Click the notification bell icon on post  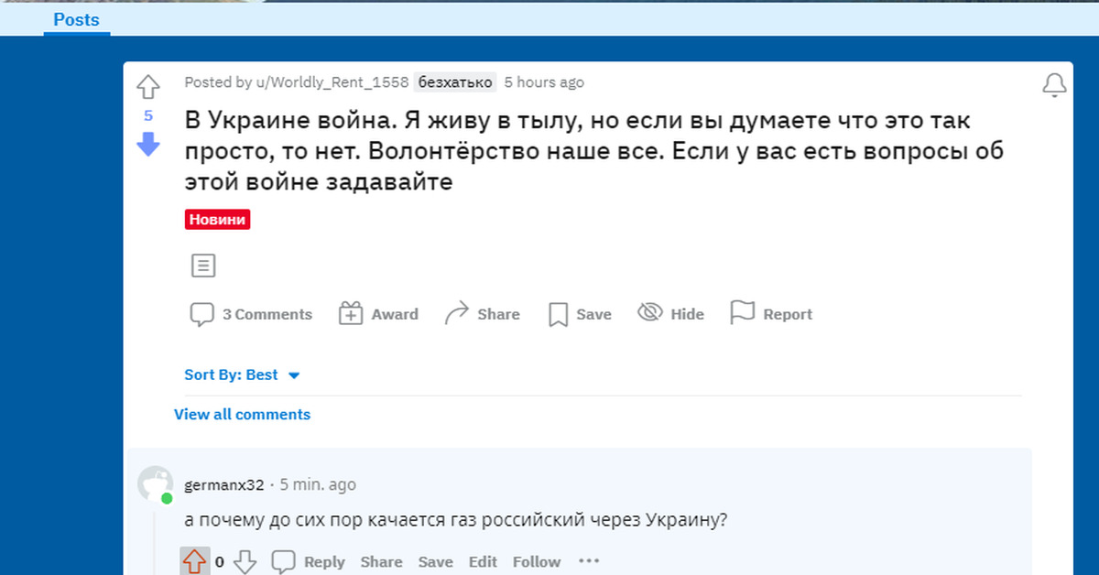[1054, 85]
